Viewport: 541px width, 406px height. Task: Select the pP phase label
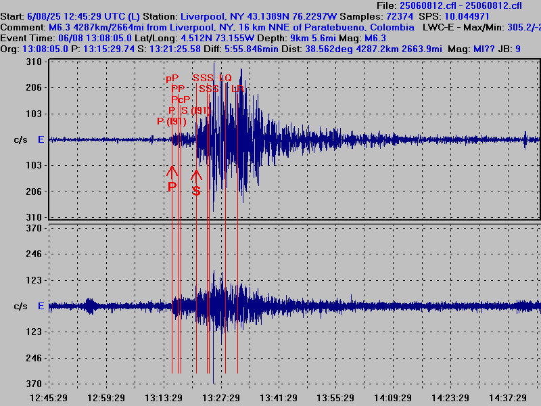(172, 78)
